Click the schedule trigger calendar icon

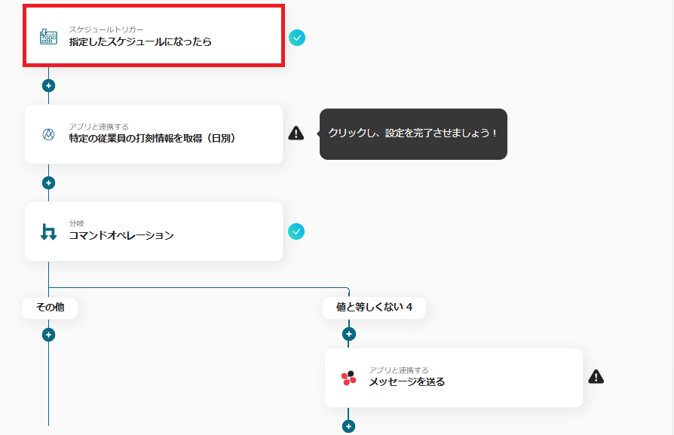tap(48, 37)
